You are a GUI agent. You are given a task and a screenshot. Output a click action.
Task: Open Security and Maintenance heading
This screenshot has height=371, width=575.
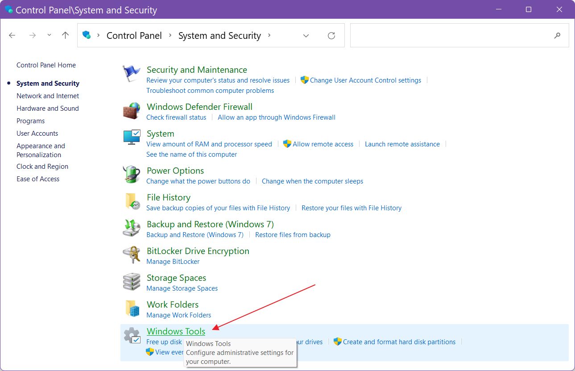click(197, 70)
